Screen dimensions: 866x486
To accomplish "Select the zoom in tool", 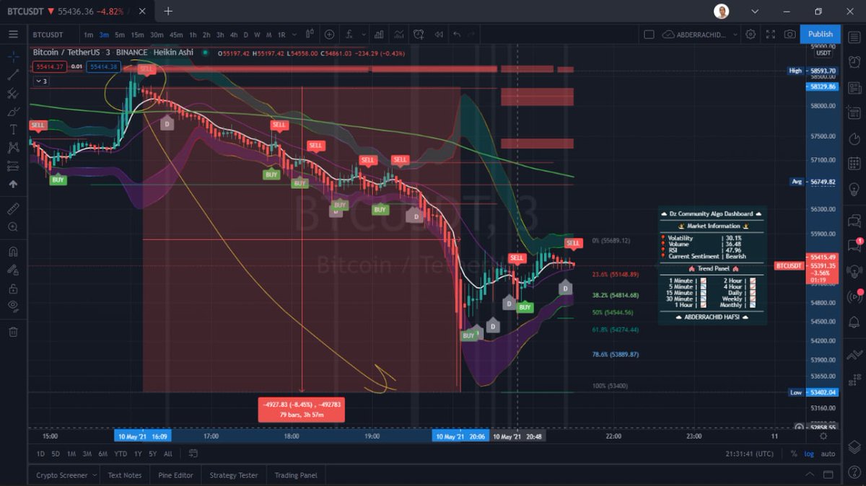I will 13,226.
